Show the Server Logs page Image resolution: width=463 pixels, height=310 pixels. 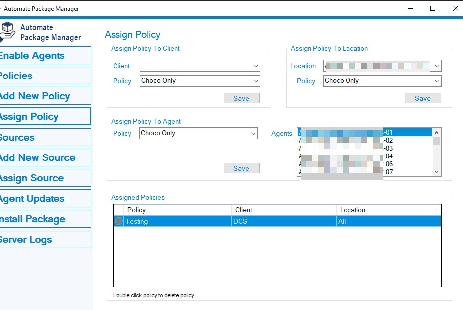point(45,239)
